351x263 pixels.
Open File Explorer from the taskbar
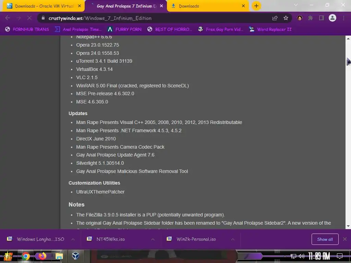59,256
